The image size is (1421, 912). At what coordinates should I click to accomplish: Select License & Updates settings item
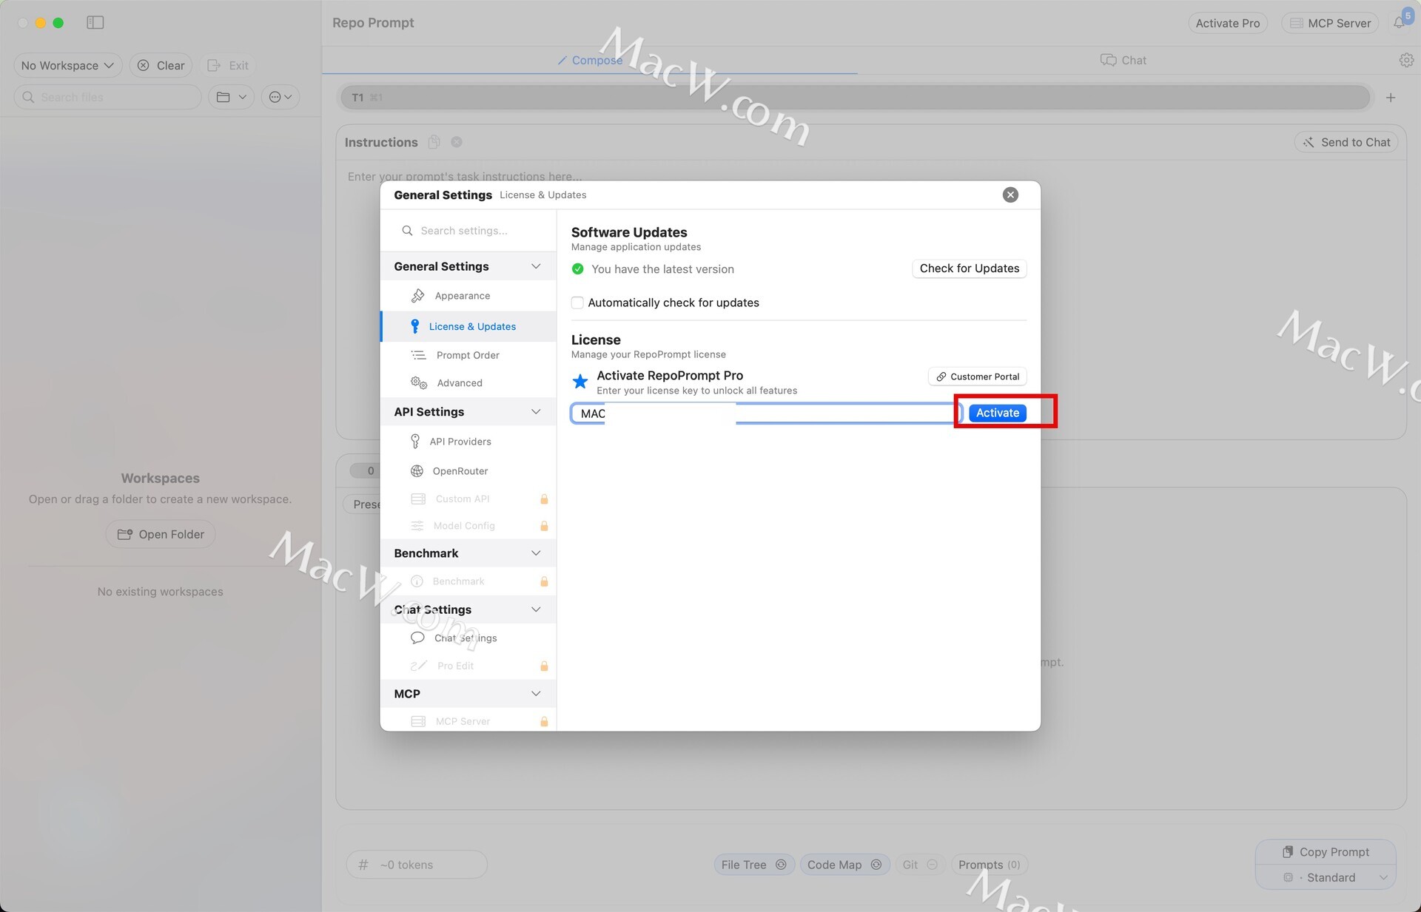click(x=471, y=326)
